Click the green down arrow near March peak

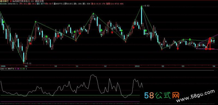(190, 39)
